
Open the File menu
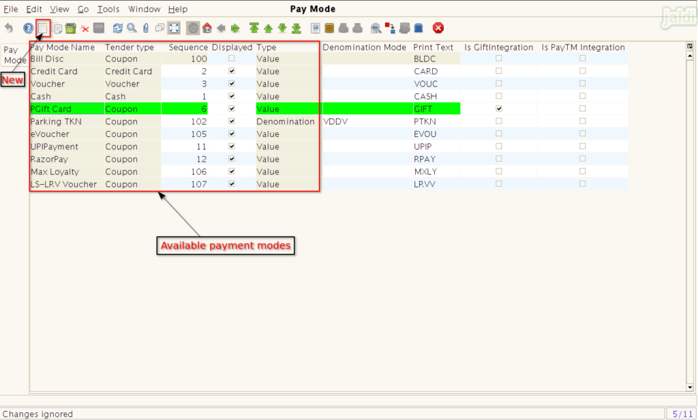[x=11, y=9]
